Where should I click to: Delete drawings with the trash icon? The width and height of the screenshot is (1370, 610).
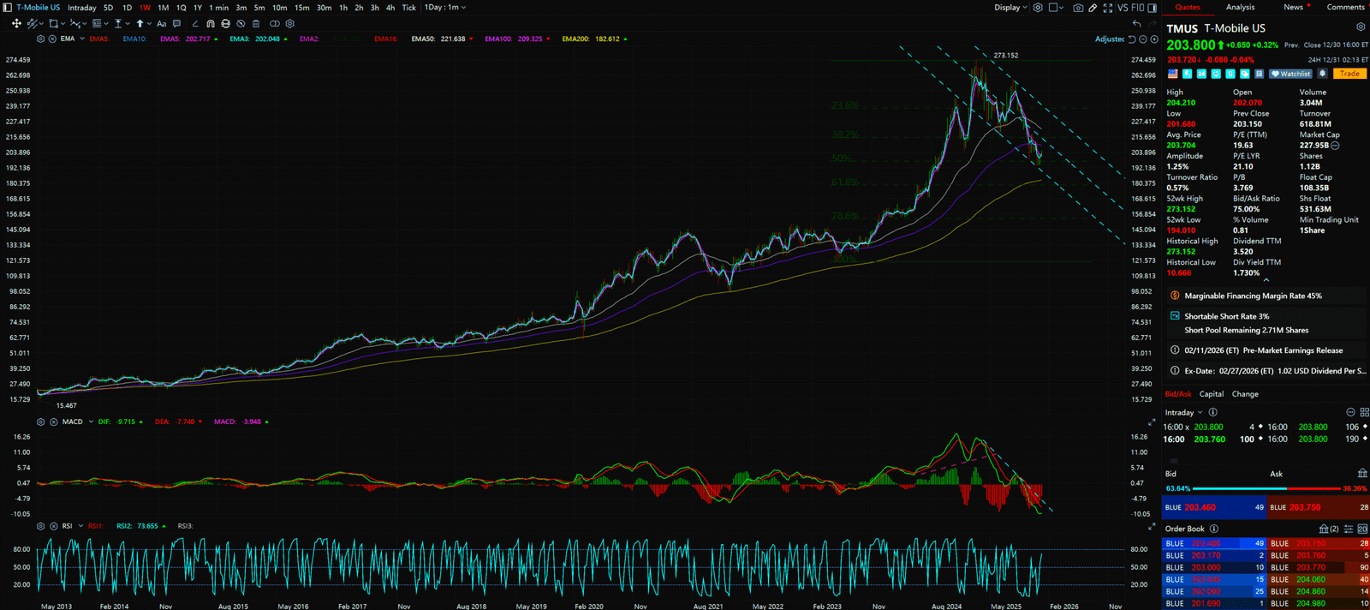(256, 24)
